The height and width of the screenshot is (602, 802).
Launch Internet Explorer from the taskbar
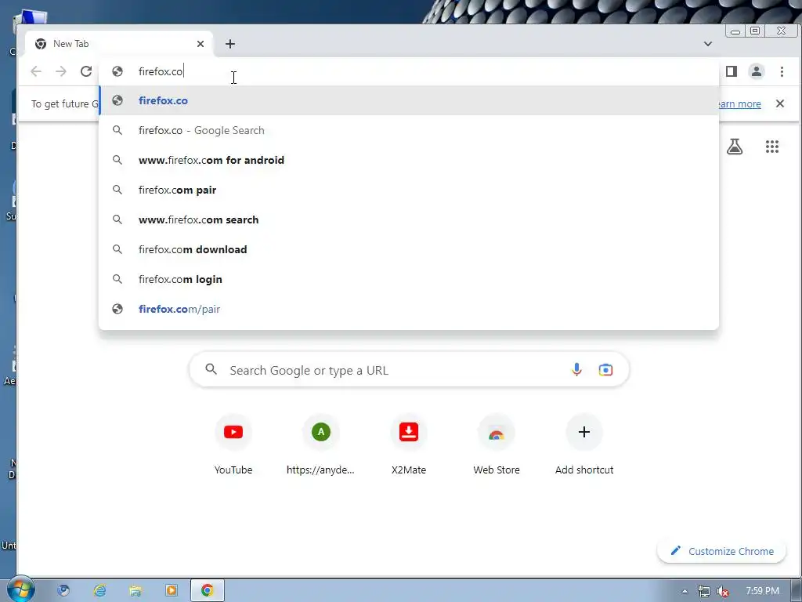click(x=99, y=590)
